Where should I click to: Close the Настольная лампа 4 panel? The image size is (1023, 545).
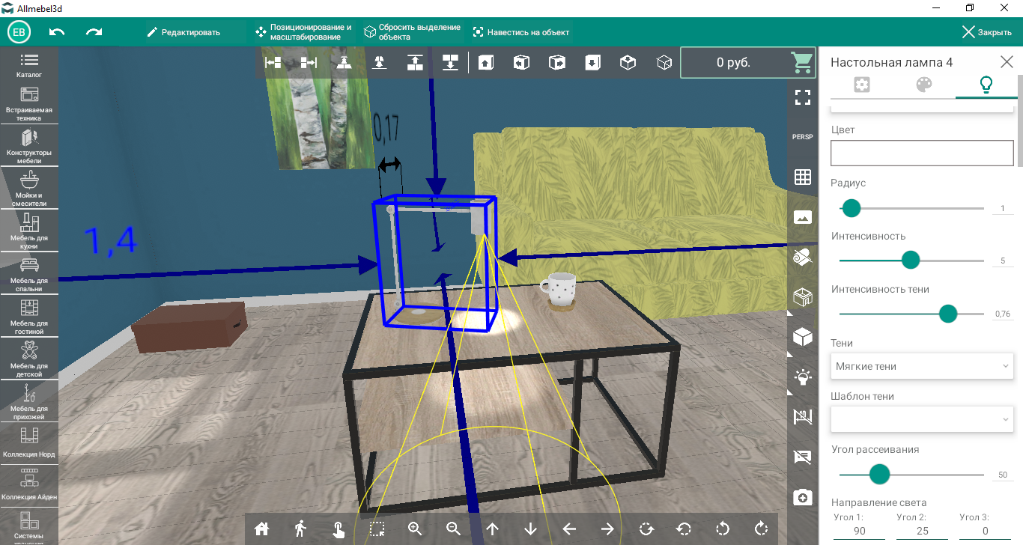point(1007,62)
